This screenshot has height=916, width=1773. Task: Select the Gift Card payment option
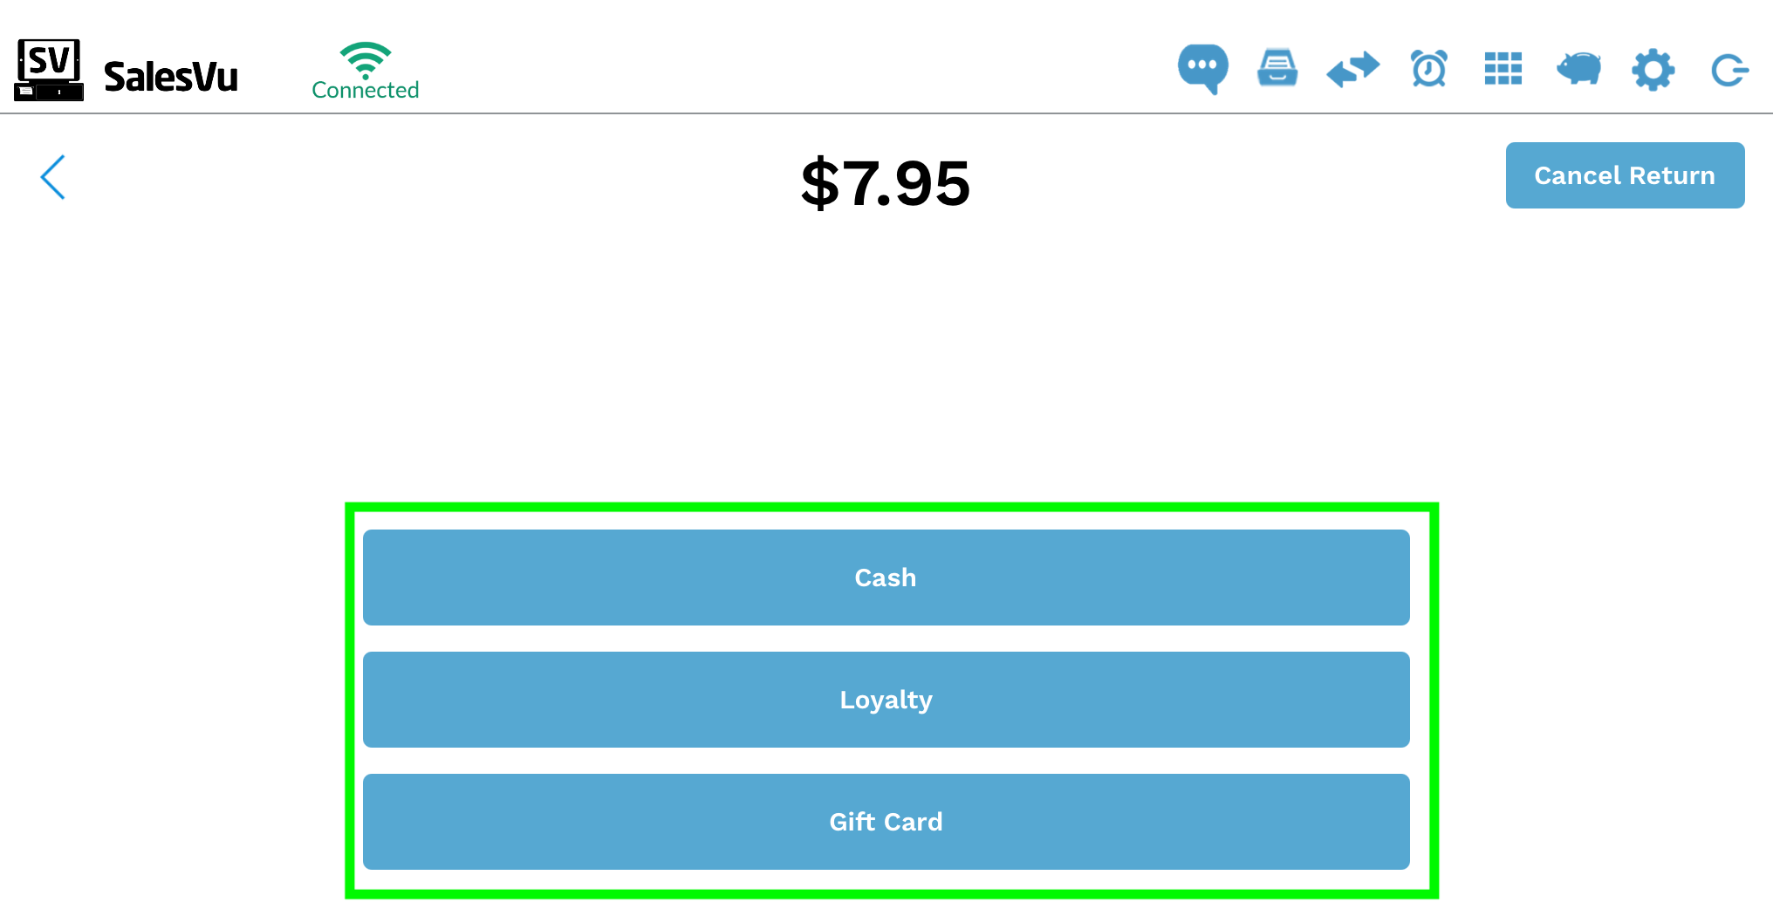886,822
